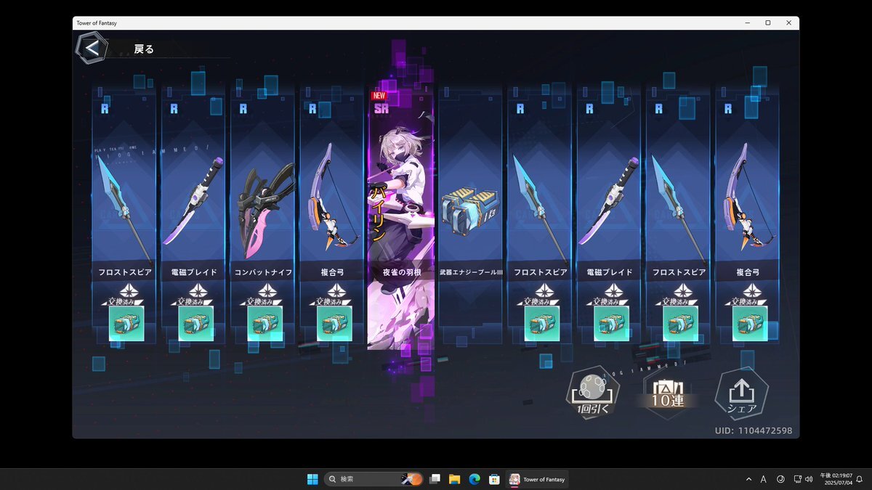This screenshot has width=872, height=490.
Task: Launch Microsoft Edge from the taskbar
Action: point(475,479)
